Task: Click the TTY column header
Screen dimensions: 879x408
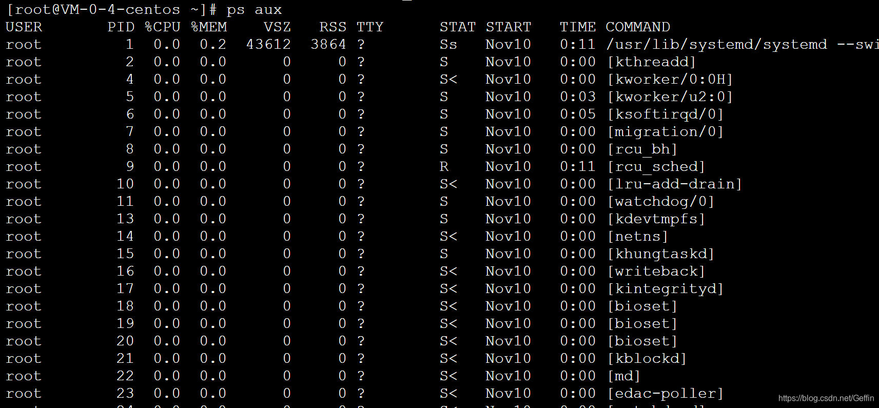Action: pos(370,27)
